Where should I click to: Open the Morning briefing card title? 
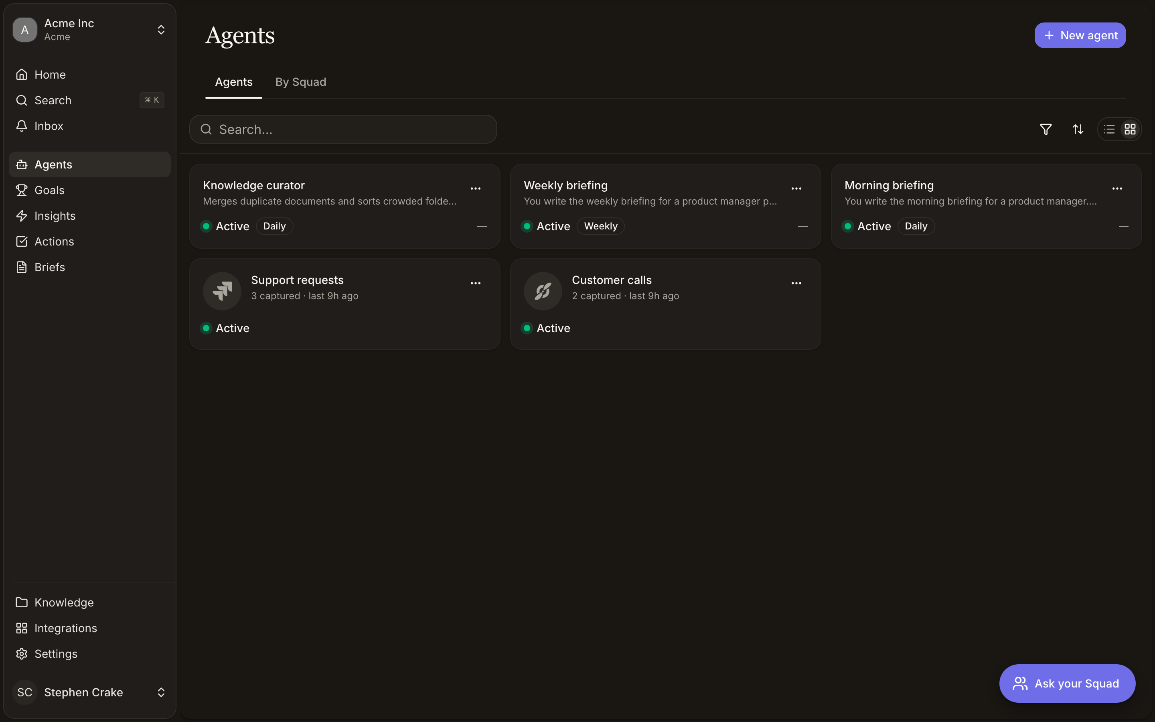point(889,185)
